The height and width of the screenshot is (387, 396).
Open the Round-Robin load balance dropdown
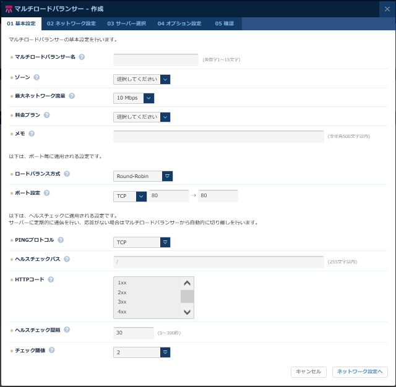pyautogui.click(x=143, y=176)
